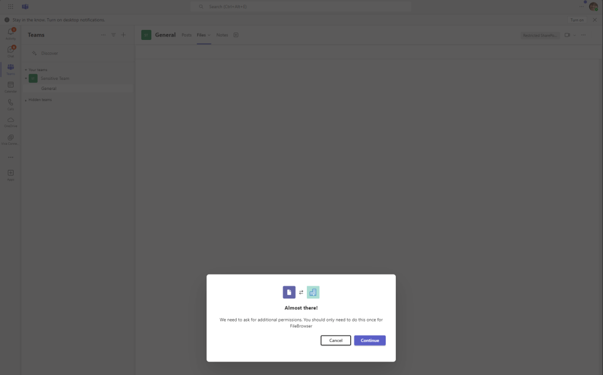Screen dimensions: 603x375
Task: Expand the Hidden teams section
Action: (38, 100)
